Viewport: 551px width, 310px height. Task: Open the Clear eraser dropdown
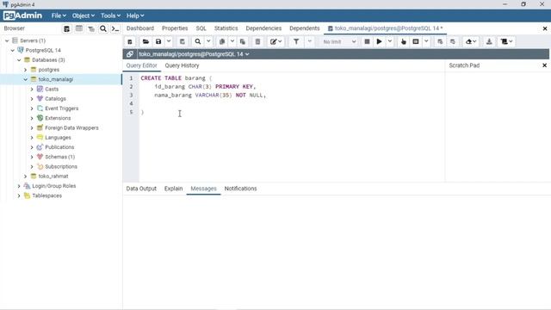pos(471,41)
